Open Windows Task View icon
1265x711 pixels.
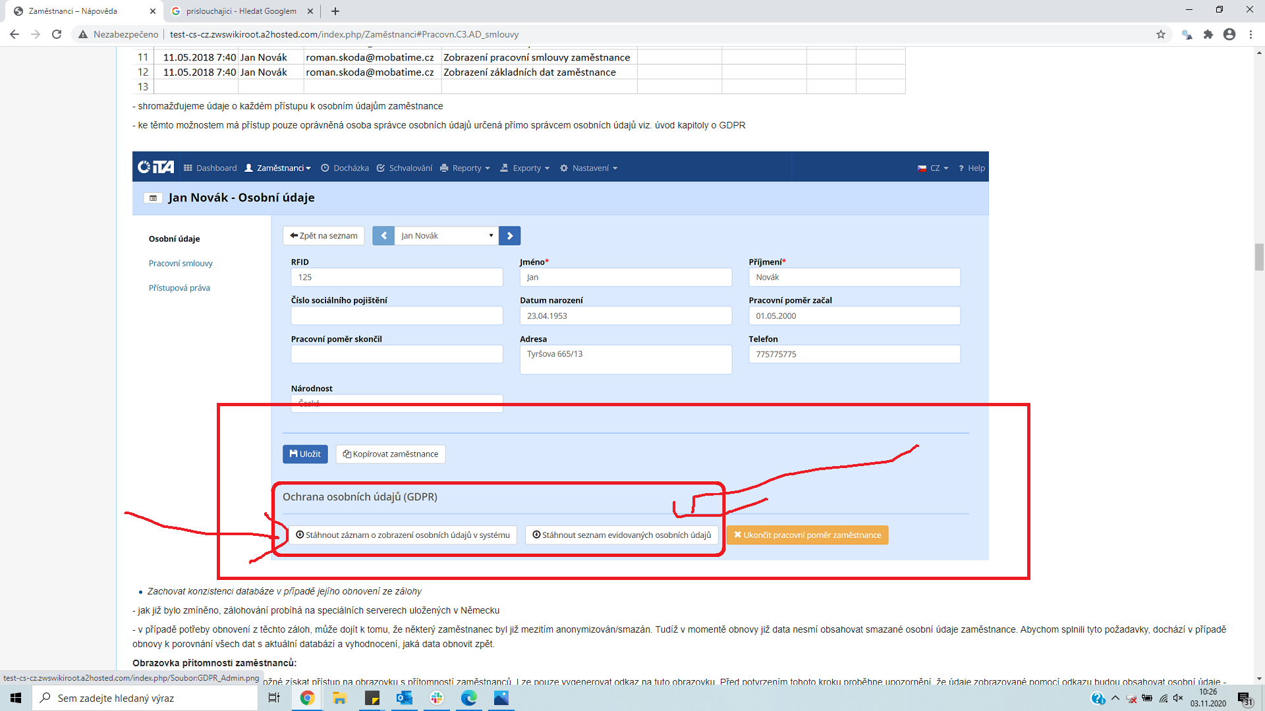click(274, 698)
